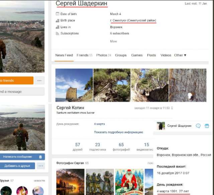Click the Birth place building icon
The height and width of the screenshot is (195, 214).
(x=57, y=20)
